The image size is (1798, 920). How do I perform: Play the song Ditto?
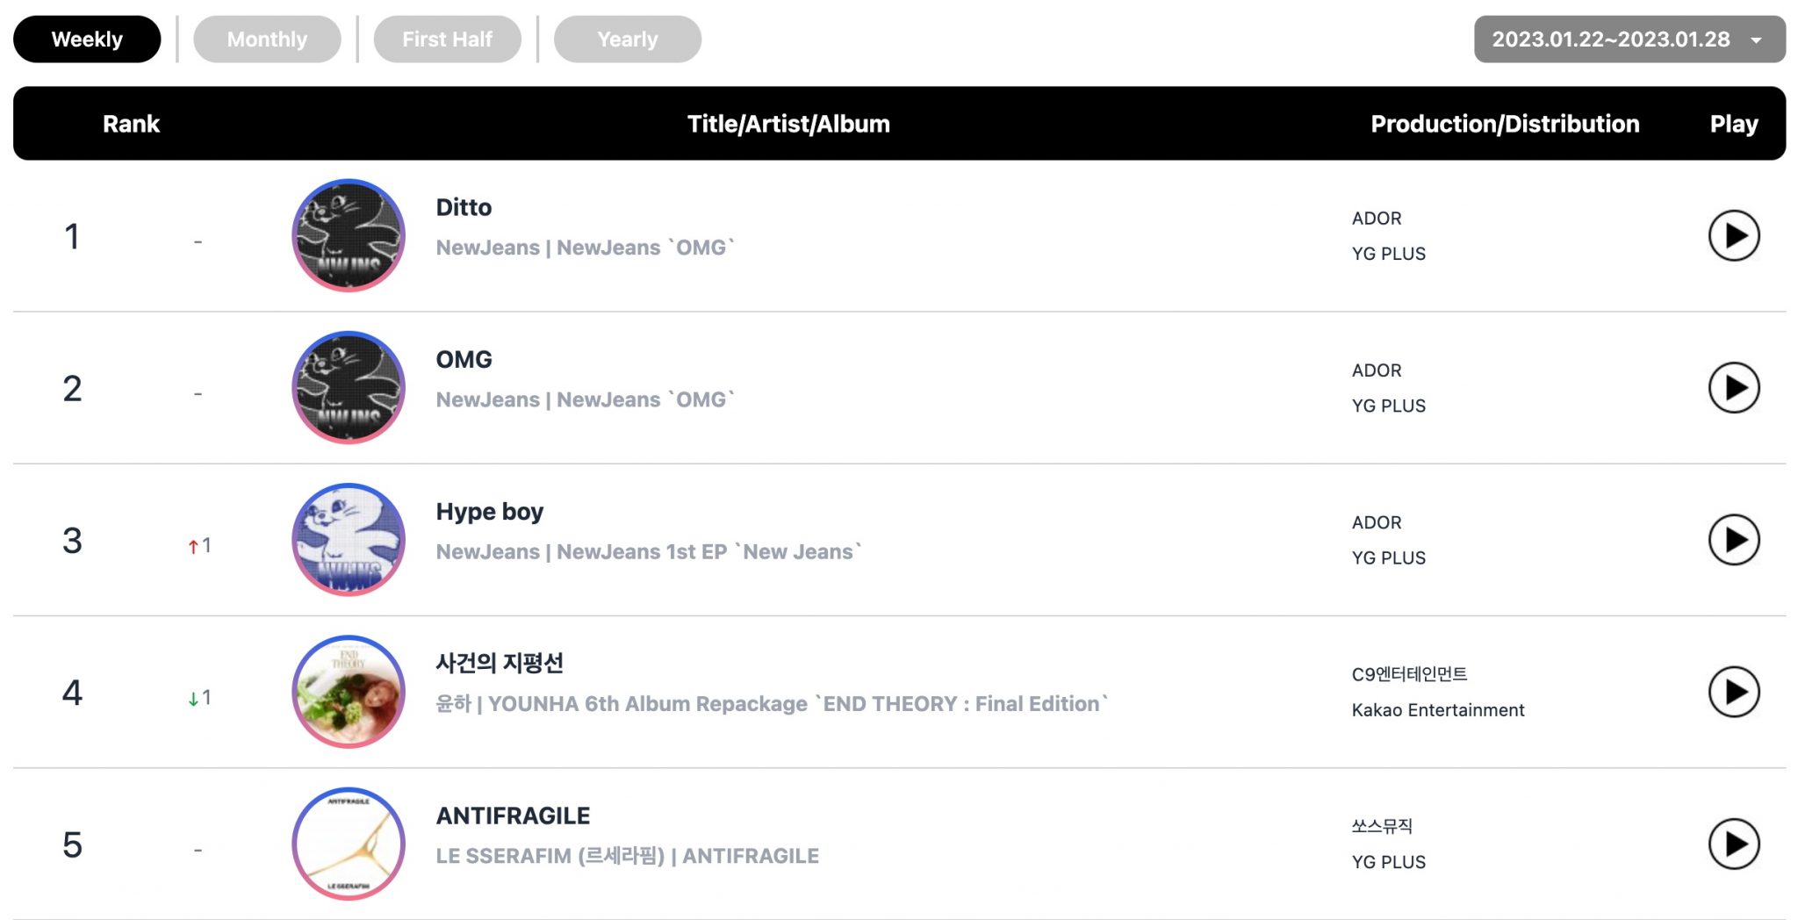[x=1733, y=235]
